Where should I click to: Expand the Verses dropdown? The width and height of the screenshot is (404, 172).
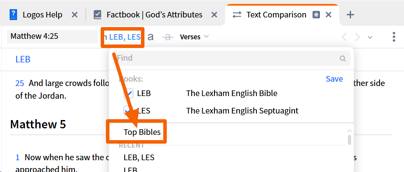[194, 37]
